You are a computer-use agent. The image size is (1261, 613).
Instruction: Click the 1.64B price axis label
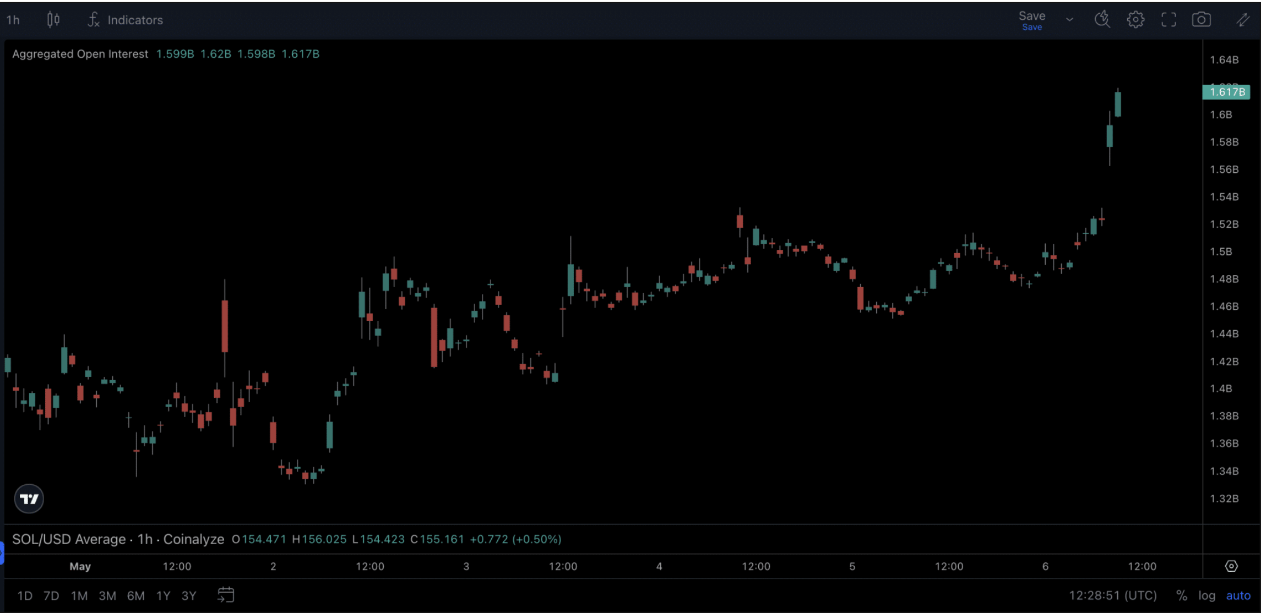pyautogui.click(x=1224, y=59)
